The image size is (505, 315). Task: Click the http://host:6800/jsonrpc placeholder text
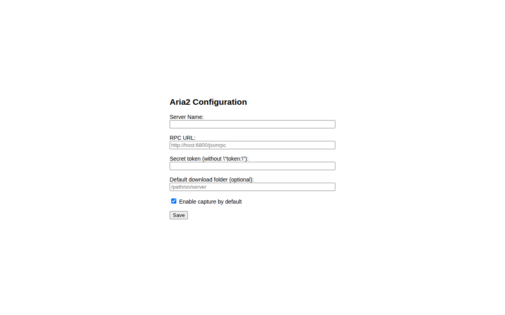click(198, 145)
